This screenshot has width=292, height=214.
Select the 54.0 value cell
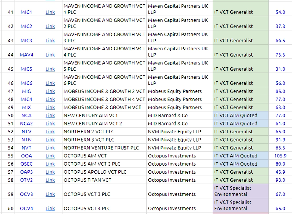[280, 9]
